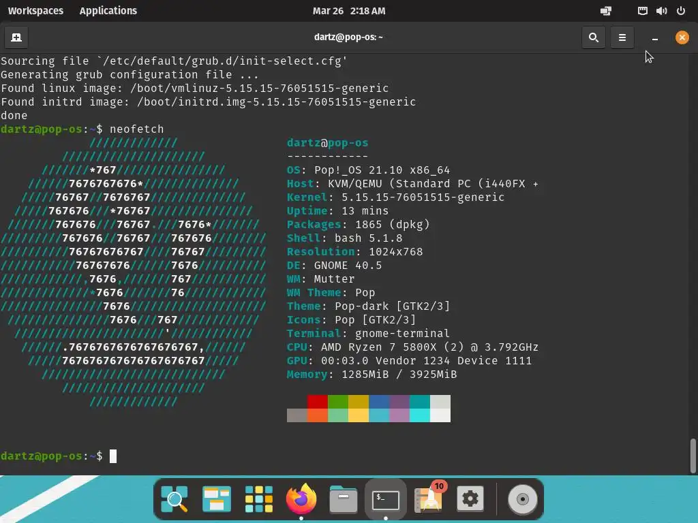Select the Terminal dock icon
The width and height of the screenshot is (698, 523).
coord(386,500)
